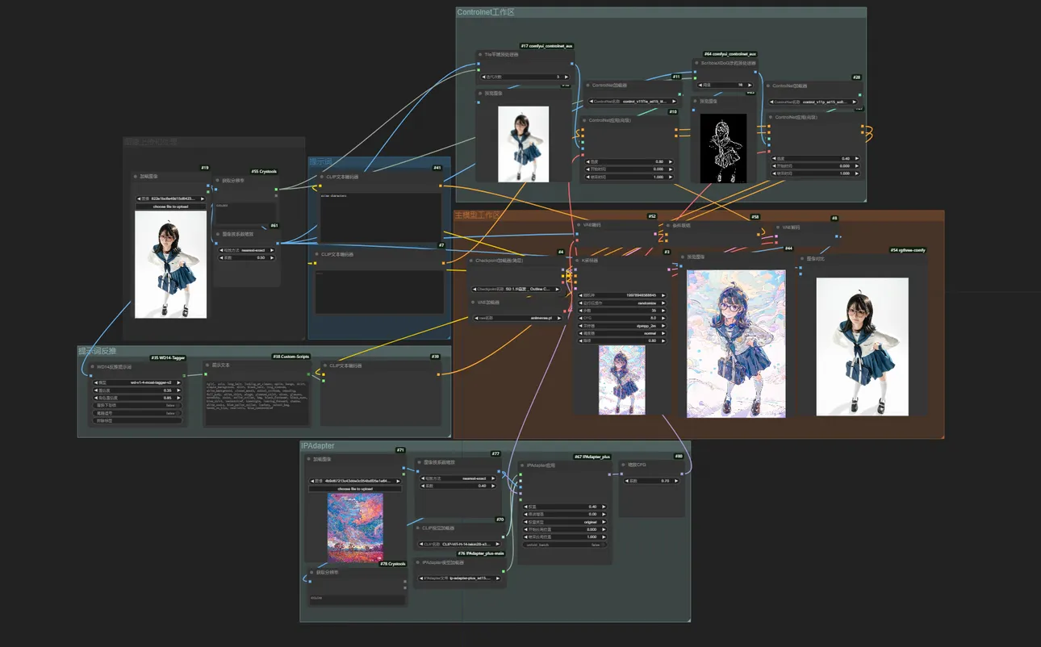Click choose file to upload in IPAdapter group

pyautogui.click(x=354, y=489)
